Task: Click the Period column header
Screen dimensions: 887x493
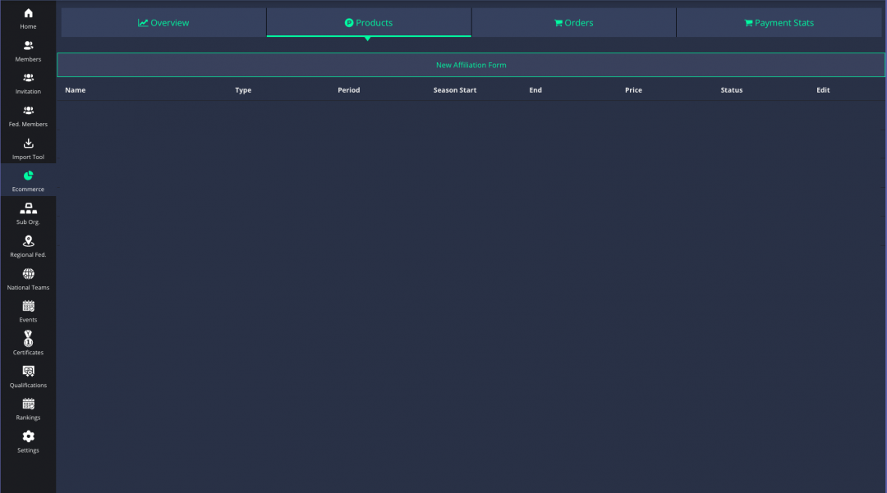Action: pos(348,89)
